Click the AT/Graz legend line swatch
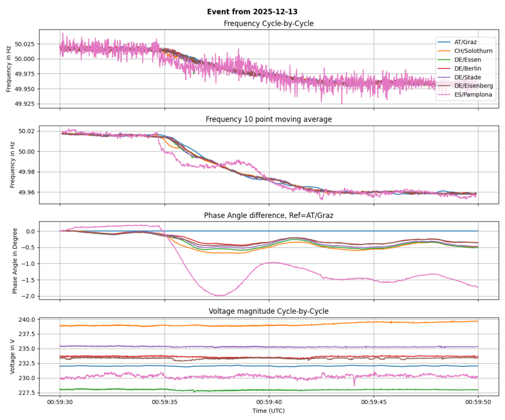505x420 pixels. tap(444, 42)
